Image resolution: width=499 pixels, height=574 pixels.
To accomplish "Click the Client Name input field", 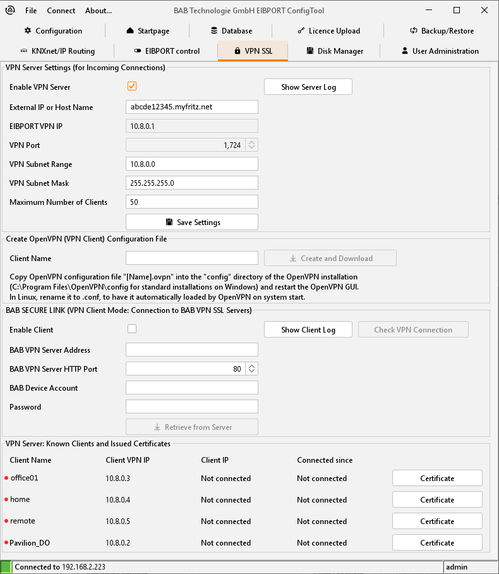I will (x=192, y=258).
